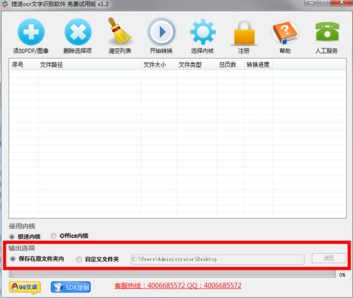Open Help with the orange book icon

pos(285,32)
